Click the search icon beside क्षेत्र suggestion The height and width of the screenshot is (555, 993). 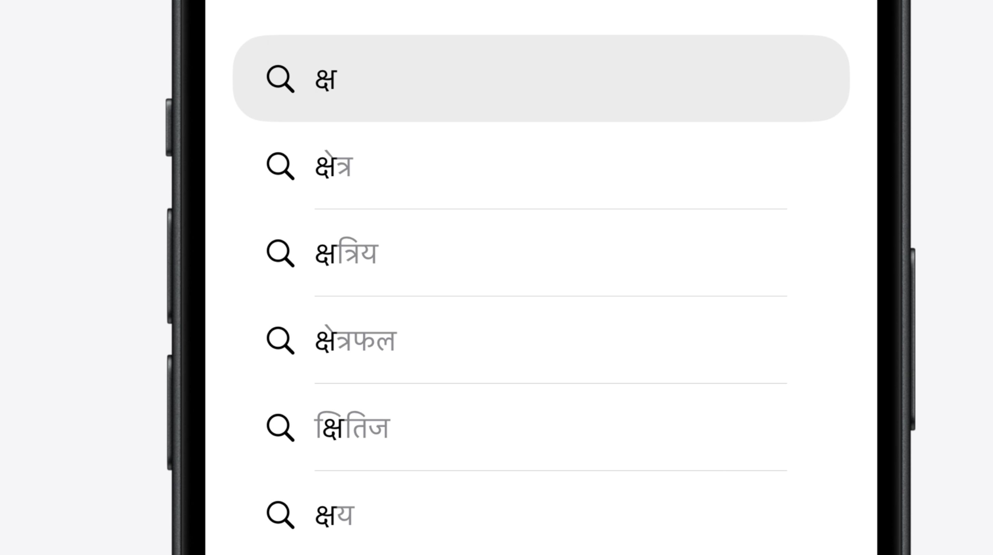pos(280,166)
